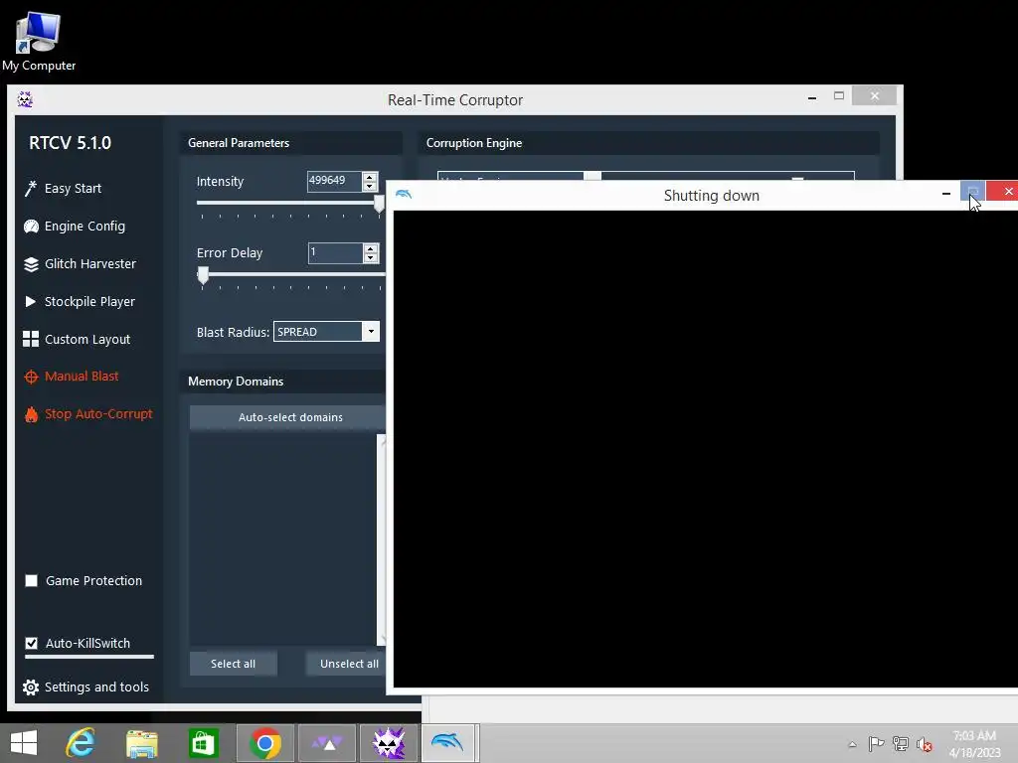This screenshot has width=1018, height=763.
Task: Open the Blast Radius SPREAD dropdown
Action: pos(326,332)
